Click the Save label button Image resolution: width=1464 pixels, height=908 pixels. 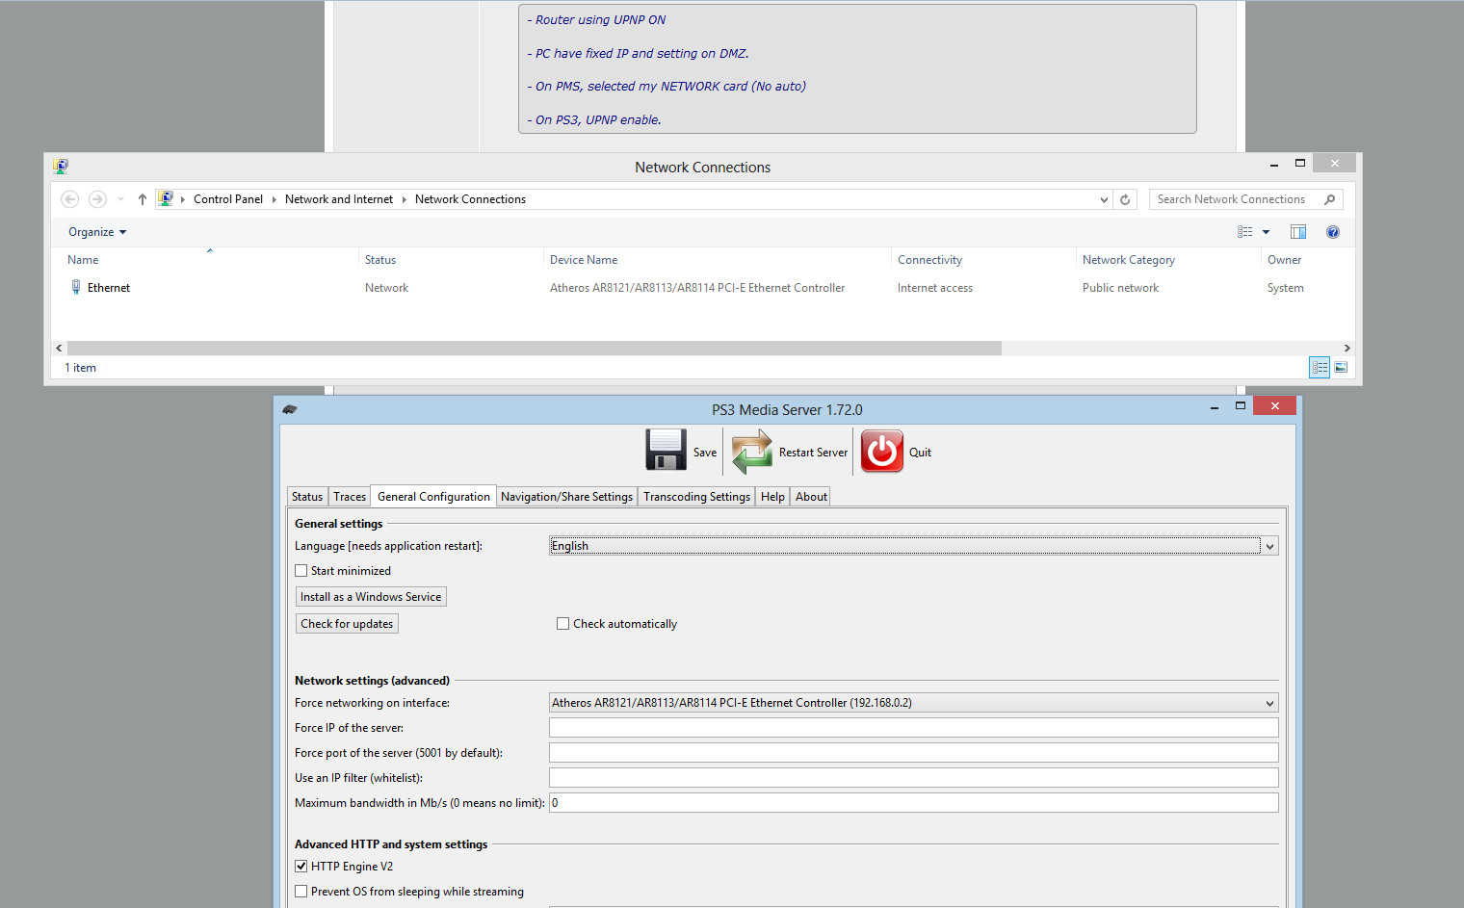[705, 453]
